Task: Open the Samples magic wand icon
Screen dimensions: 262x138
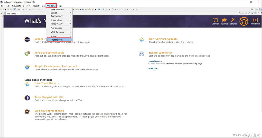Action: [233, 20]
